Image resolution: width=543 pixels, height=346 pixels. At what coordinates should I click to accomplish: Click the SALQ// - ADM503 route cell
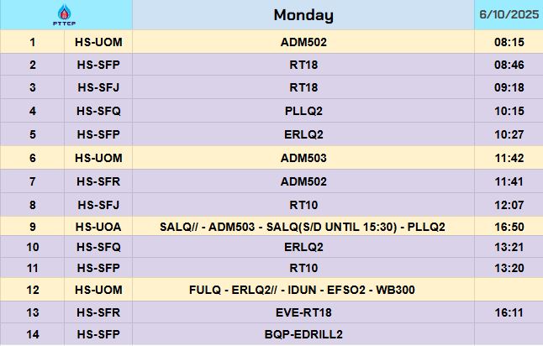point(303,227)
